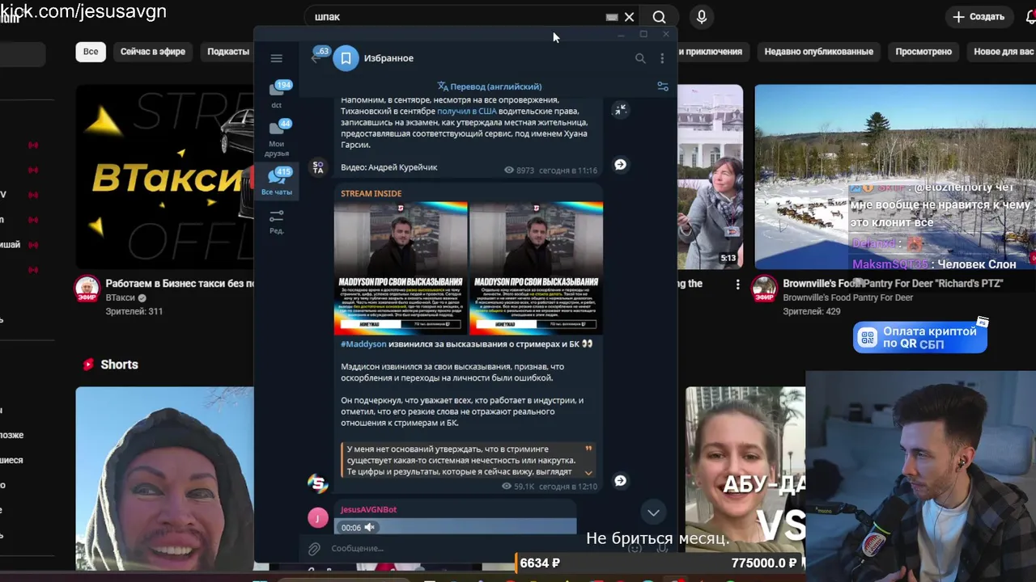Open the Избранное bookmark avatar

point(346,58)
